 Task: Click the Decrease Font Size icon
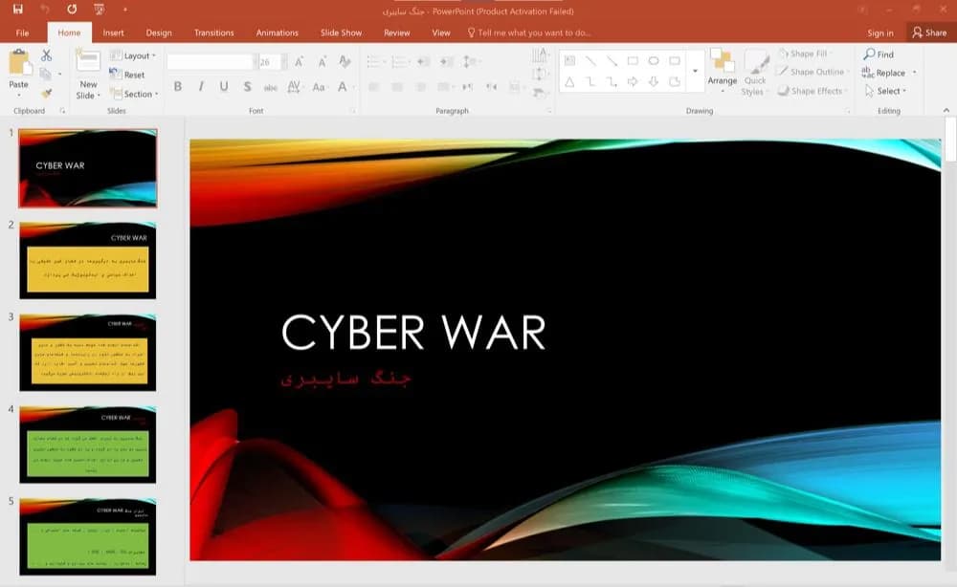[x=322, y=61]
